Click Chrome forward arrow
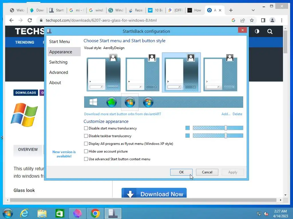The width and height of the screenshot is (293, 219). coord(21,20)
